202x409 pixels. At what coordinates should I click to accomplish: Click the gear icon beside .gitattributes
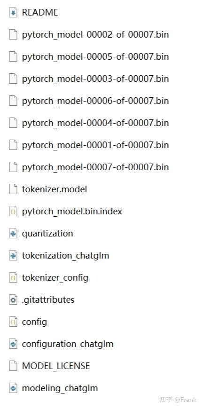13,300
